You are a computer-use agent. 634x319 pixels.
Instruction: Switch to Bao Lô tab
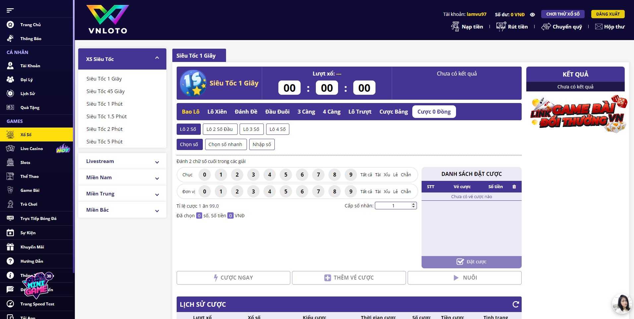(191, 112)
